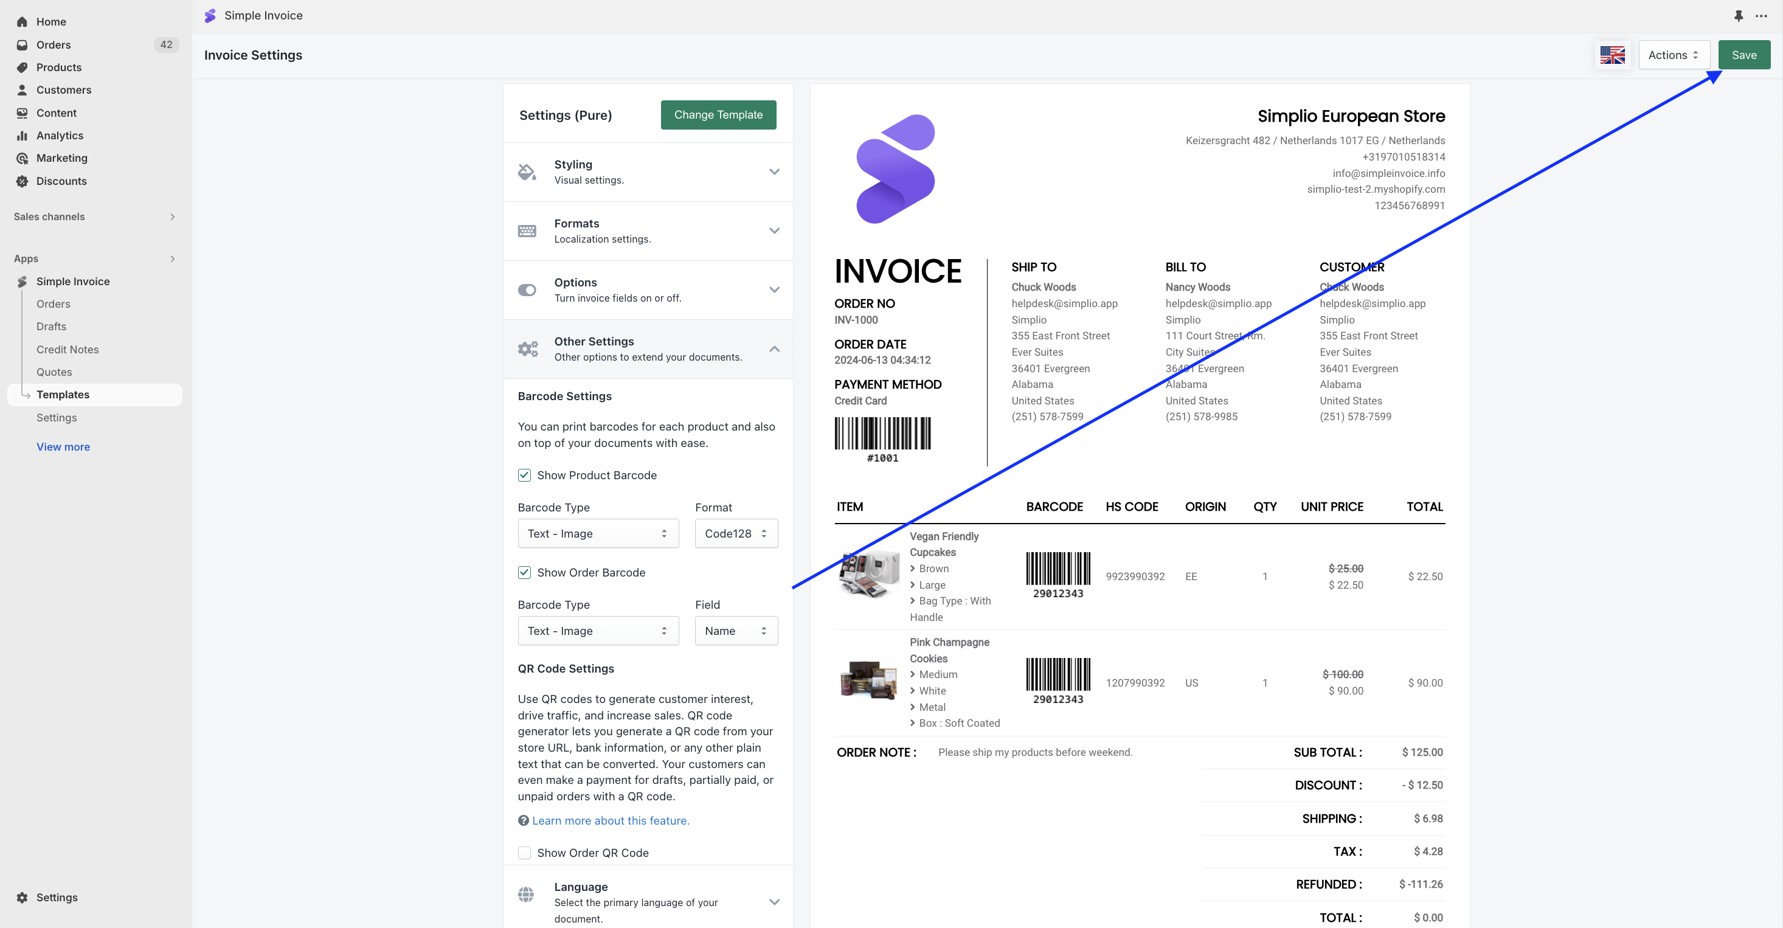Click the Analytics bar chart icon
Image resolution: width=1783 pixels, height=928 pixels.
(22, 136)
